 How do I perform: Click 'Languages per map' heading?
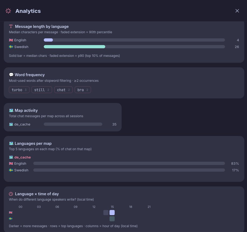click(33, 143)
